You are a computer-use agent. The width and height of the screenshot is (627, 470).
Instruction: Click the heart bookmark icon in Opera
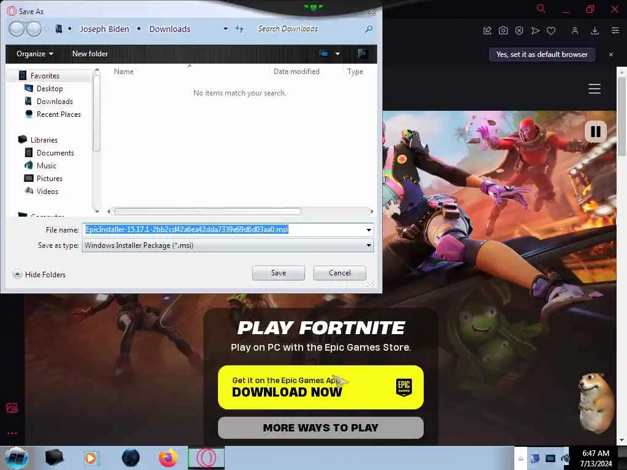(551, 31)
